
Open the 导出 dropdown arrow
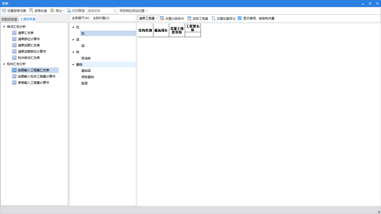pyautogui.click(x=64, y=11)
